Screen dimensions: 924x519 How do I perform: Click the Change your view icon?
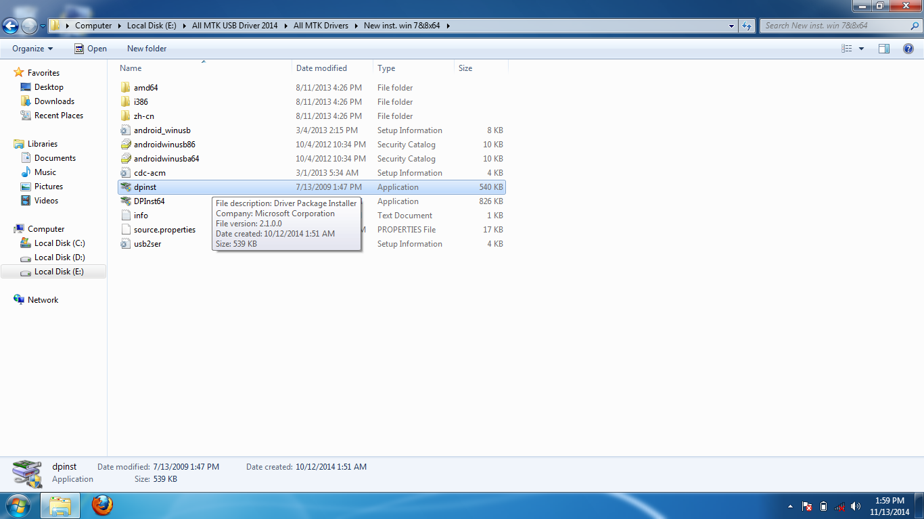pos(847,49)
